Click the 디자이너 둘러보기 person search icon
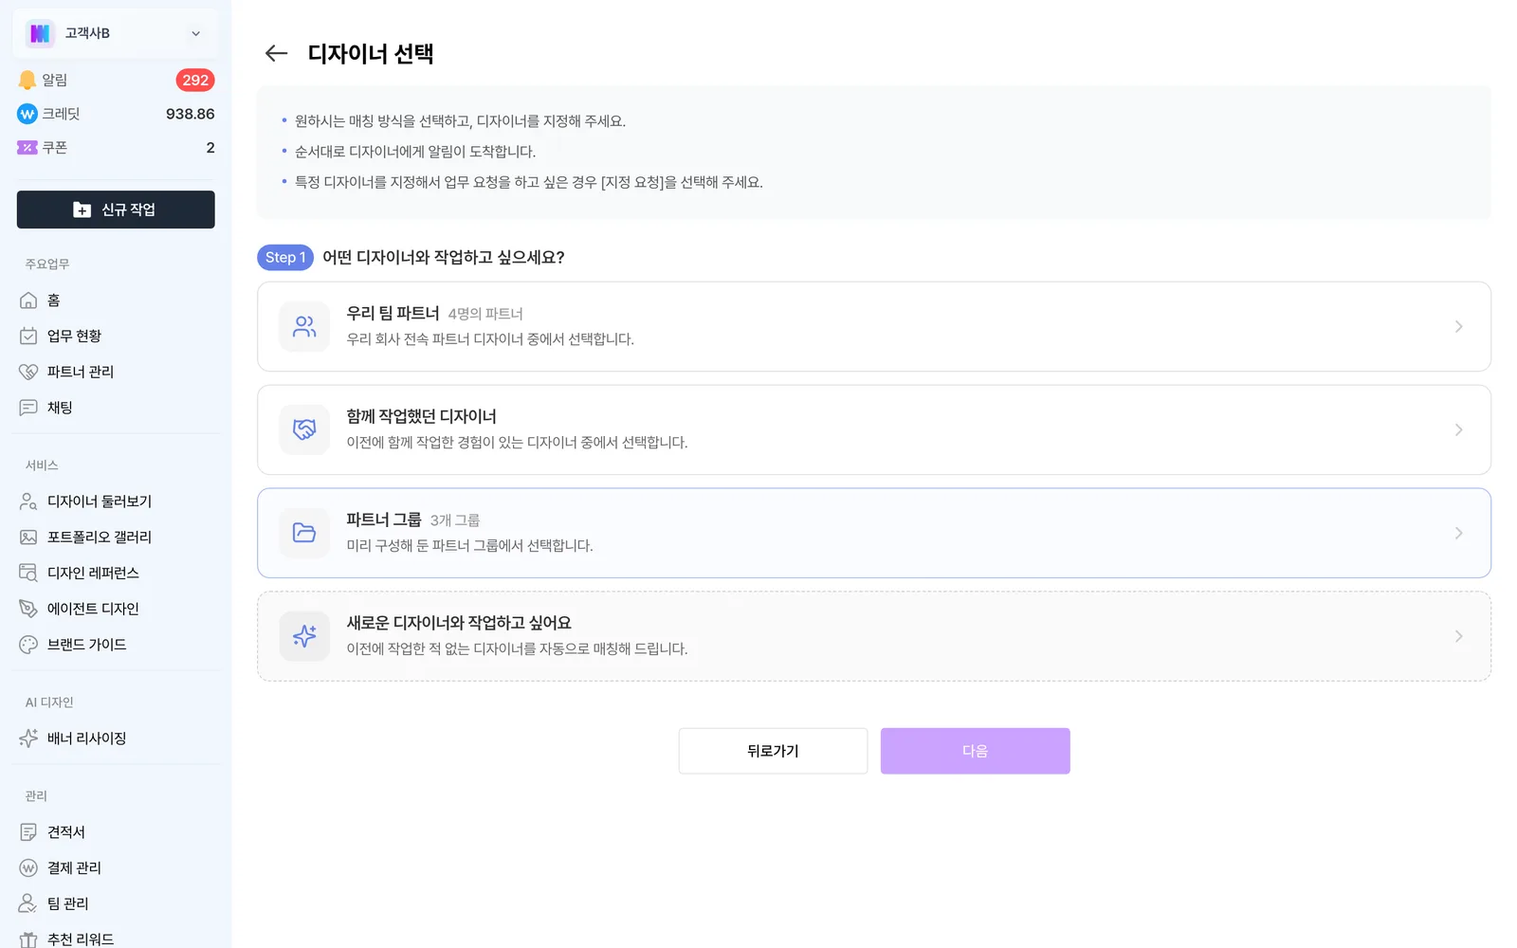 tap(28, 501)
